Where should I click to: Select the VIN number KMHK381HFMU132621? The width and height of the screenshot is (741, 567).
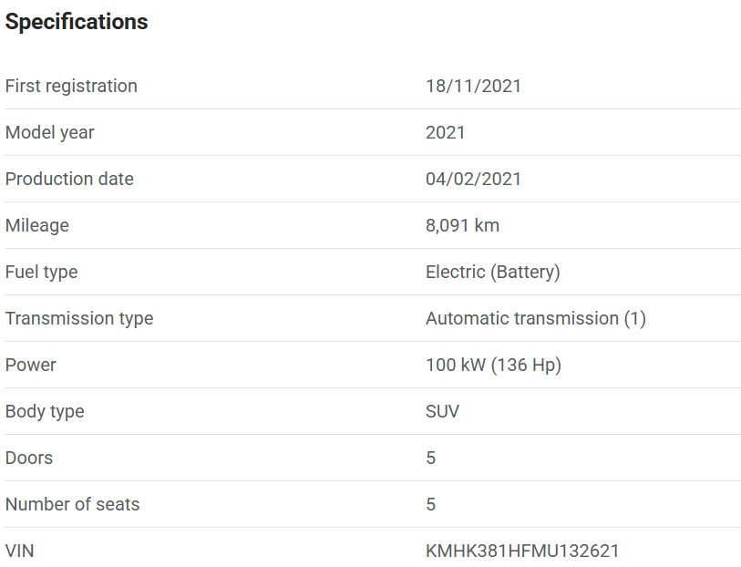(522, 551)
